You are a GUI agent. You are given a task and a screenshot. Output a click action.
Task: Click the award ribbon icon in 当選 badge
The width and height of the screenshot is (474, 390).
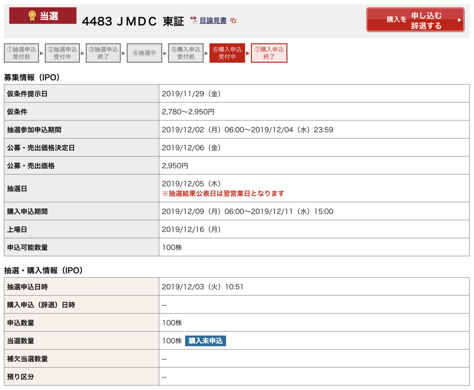[x=32, y=16]
